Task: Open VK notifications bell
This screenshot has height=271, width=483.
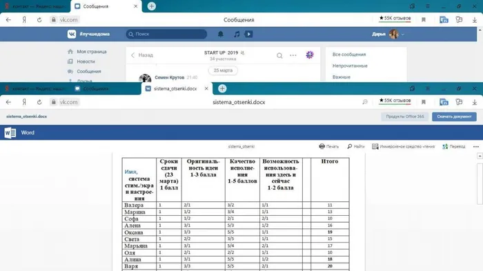Action: pos(221,34)
